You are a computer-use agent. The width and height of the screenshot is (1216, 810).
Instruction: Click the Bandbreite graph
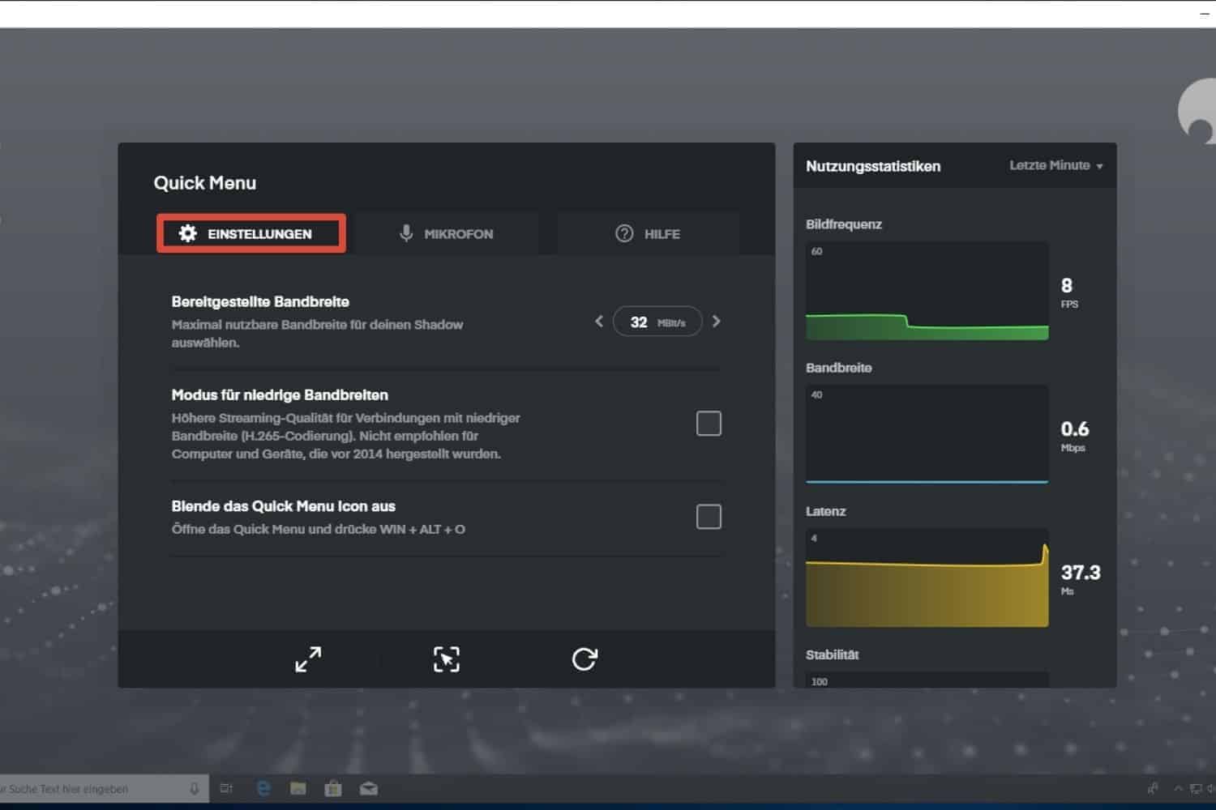(x=927, y=434)
